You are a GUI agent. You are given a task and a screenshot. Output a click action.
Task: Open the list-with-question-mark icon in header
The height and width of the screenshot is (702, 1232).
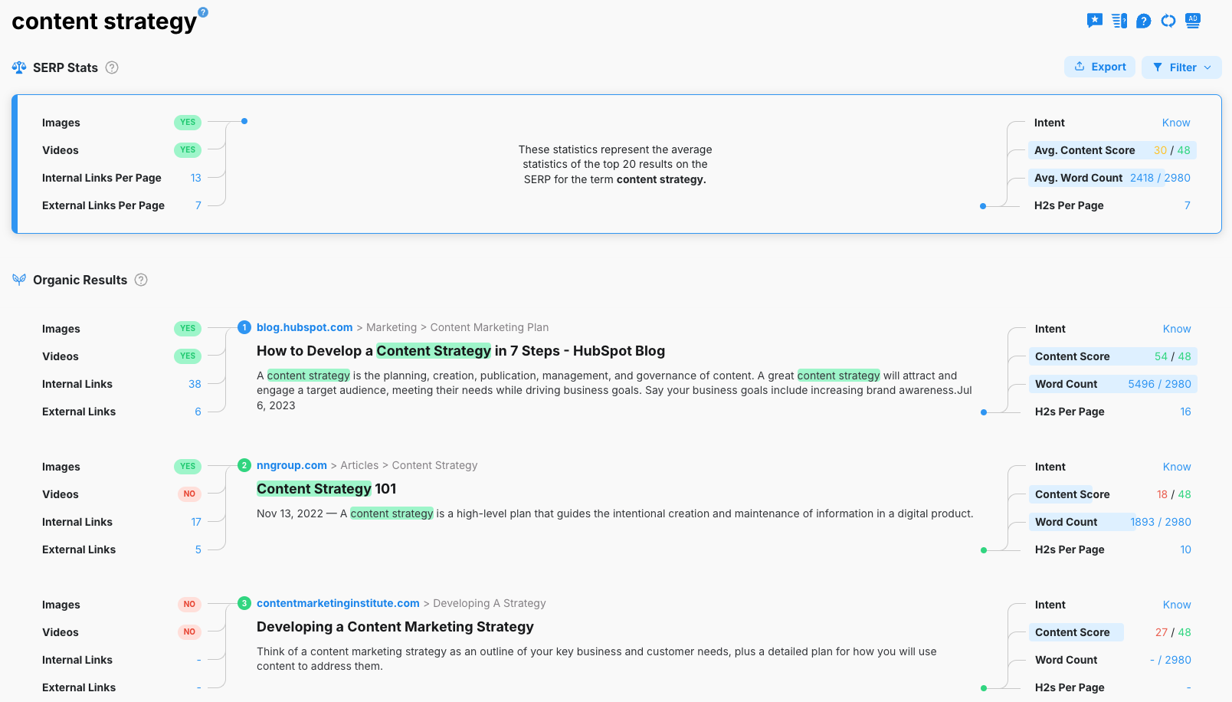(x=1119, y=21)
